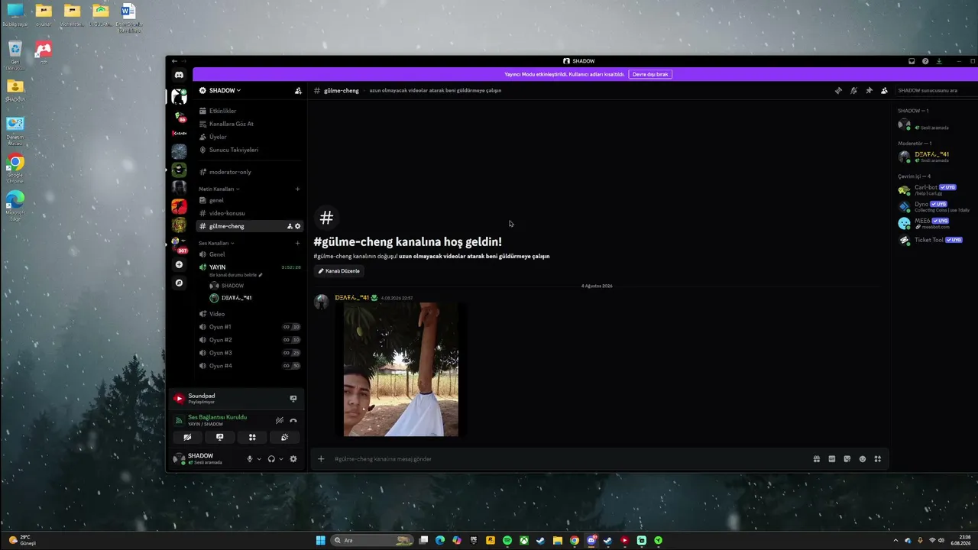Start an activity from voice panel
The height and width of the screenshot is (550, 978).
pyautogui.click(x=252, y=437)
